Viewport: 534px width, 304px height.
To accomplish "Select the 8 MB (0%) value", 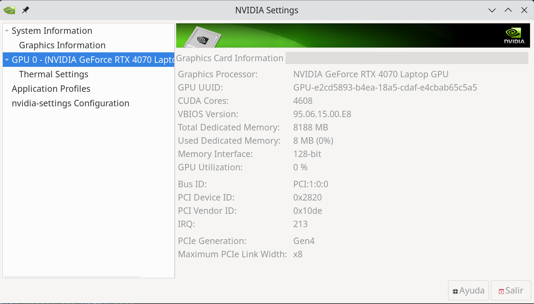I will point(313,141).
